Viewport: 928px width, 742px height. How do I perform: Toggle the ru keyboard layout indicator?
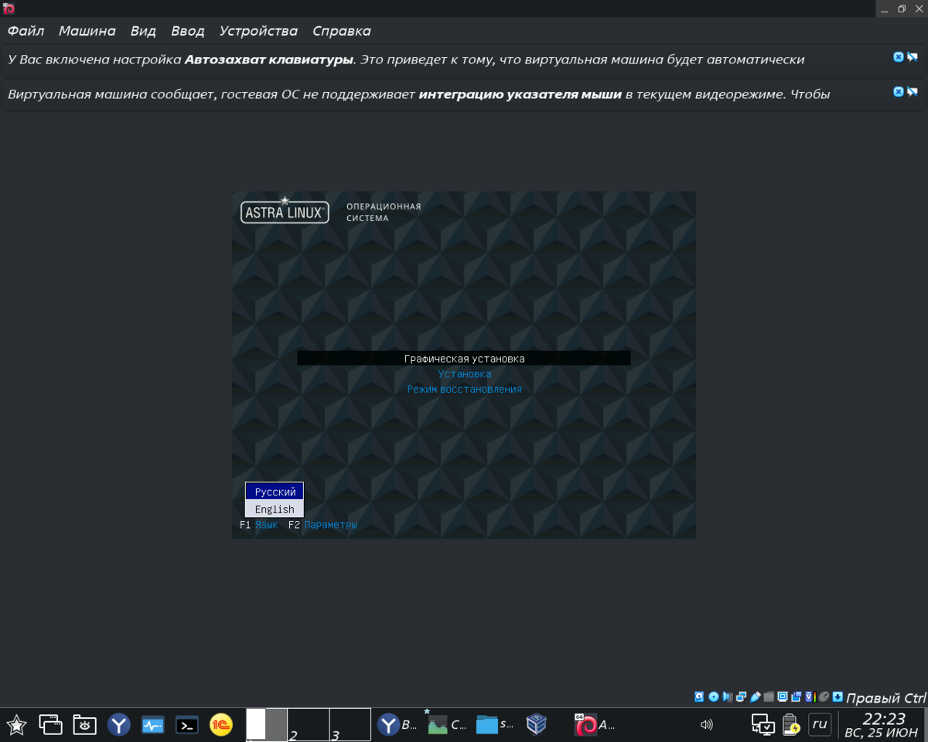point(820,725)
